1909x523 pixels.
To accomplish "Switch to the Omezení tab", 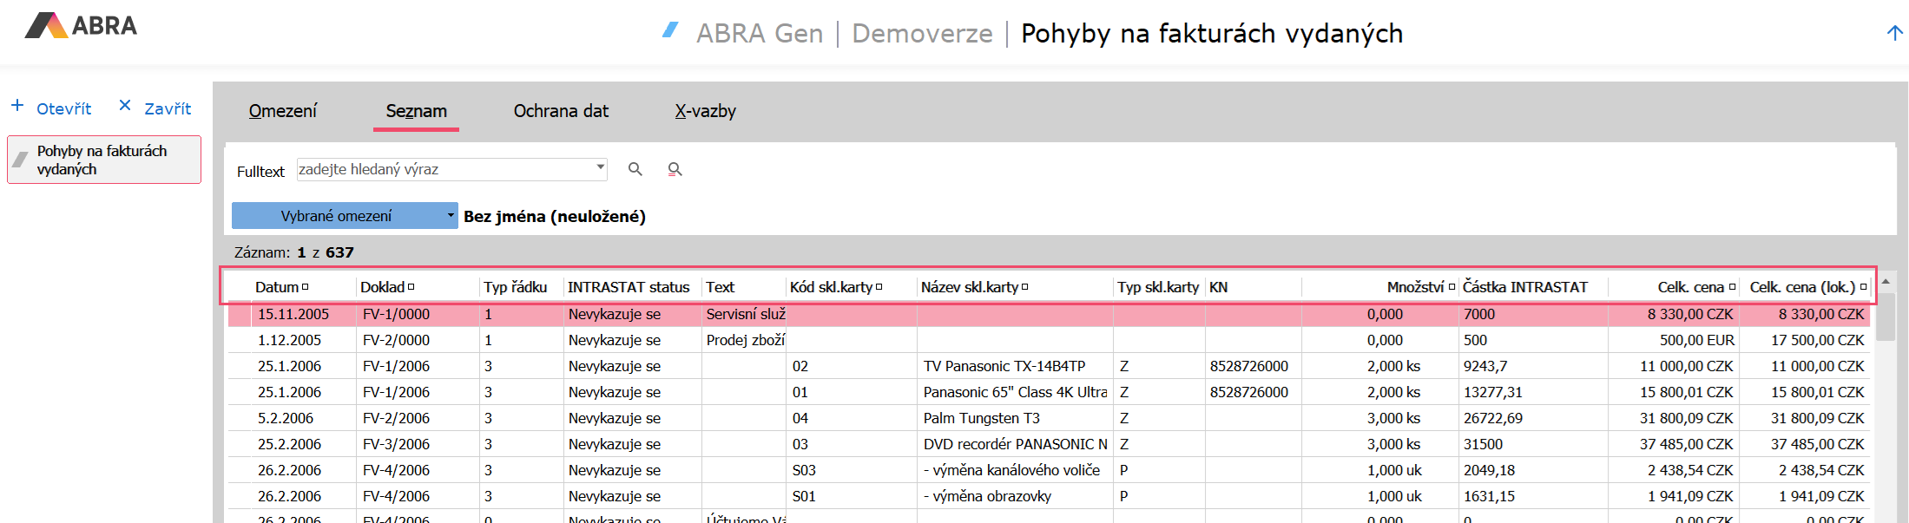I will pos(283,111).
